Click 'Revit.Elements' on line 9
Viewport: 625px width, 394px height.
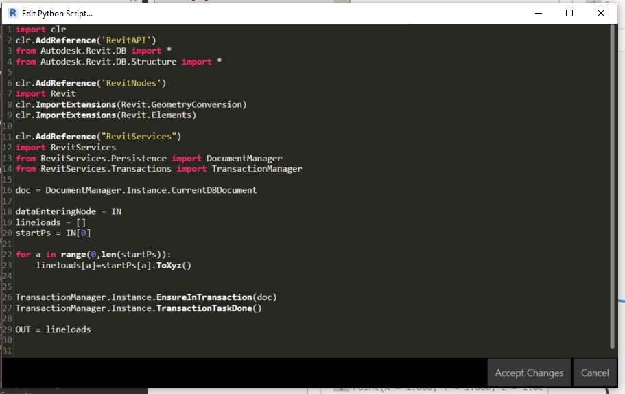pos(156,115)
